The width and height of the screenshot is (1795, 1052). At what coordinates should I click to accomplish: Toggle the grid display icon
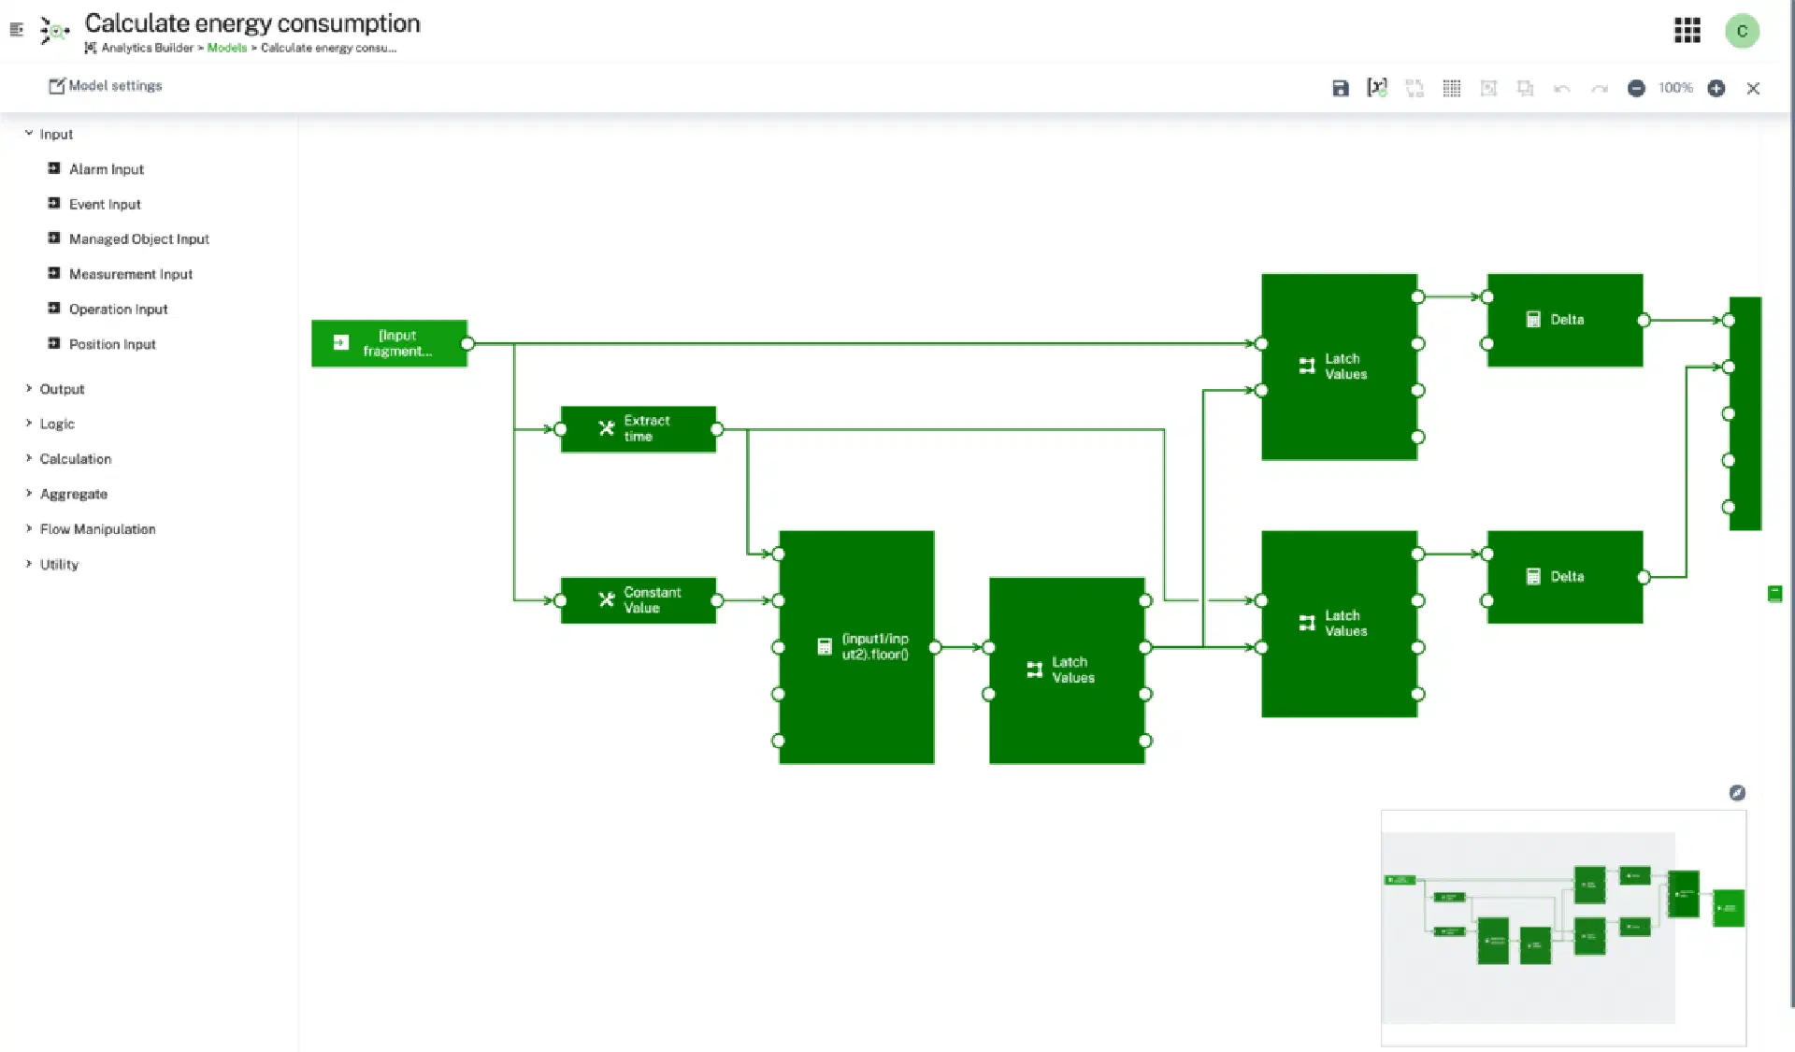(x=1451, y=88)
